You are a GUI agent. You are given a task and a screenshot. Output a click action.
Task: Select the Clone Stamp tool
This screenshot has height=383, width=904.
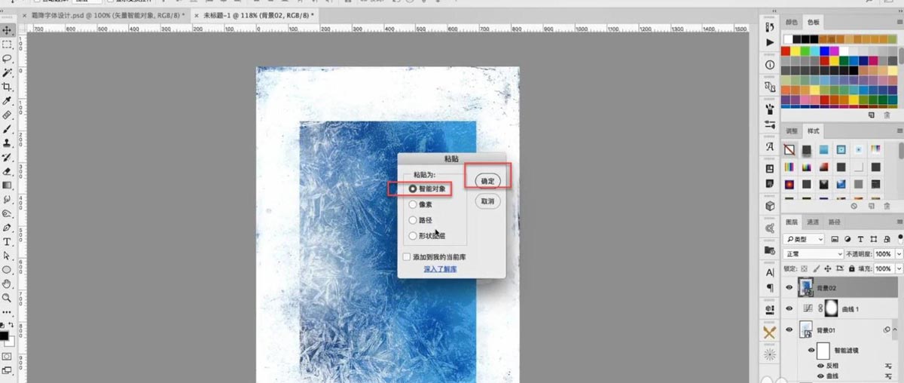tap(7, 143)
